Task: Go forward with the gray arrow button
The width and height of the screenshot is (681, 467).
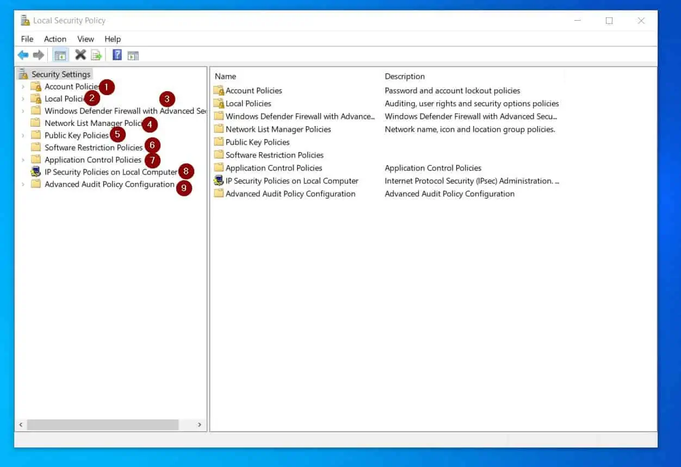Action: [38, 55]
